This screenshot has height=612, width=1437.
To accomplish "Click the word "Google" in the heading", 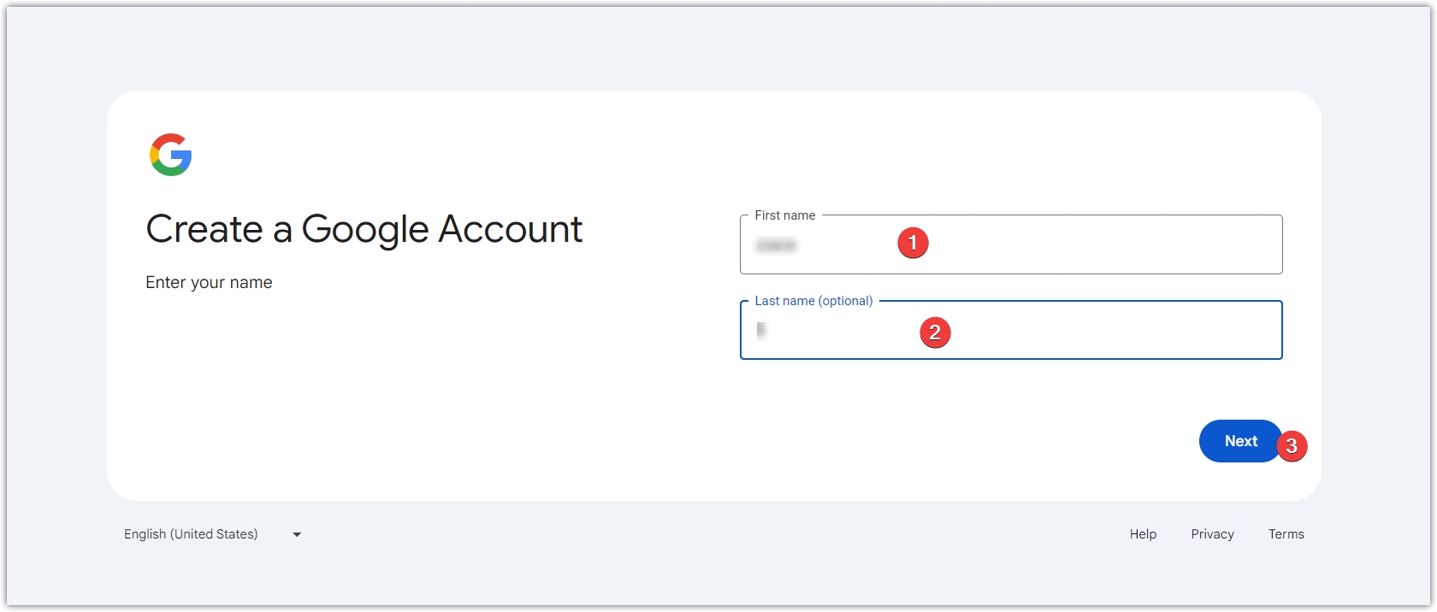I will point(365,229).
